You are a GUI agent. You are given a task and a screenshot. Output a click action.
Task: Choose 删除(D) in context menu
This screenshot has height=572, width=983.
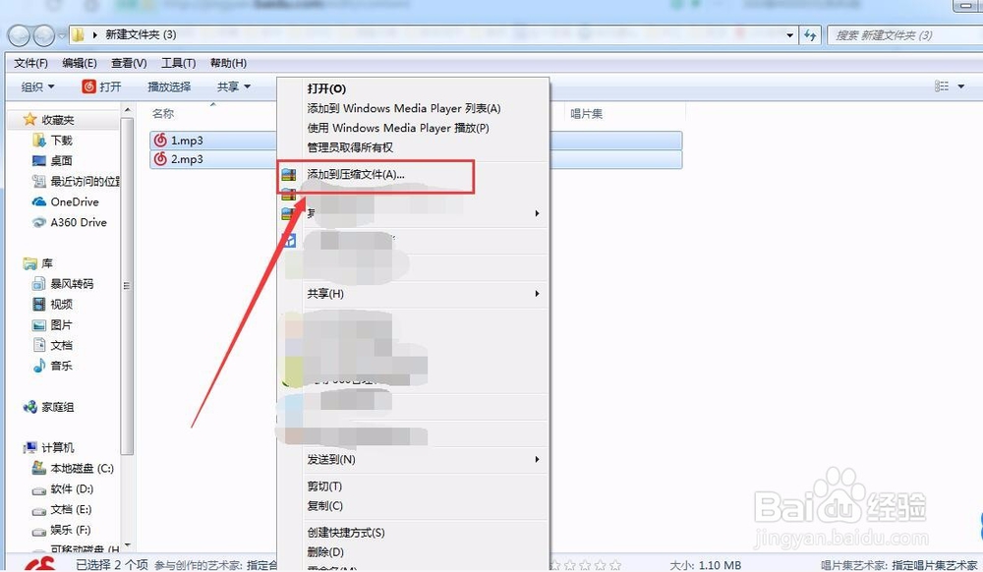point(414,552)
